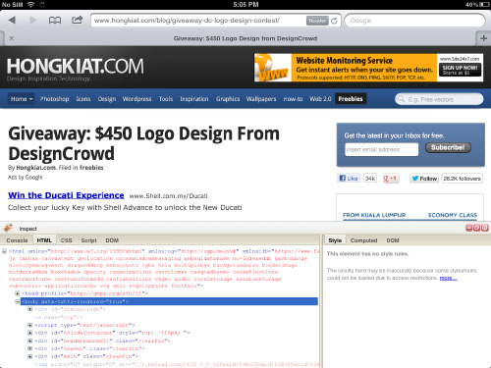This screenshot has height=368, width=491.
Task: Tap the Google search field
Action: [x=414, y=21]
